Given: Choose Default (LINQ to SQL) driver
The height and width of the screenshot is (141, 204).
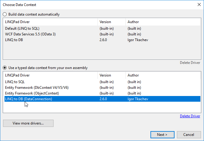Looking at the screenshot, I should (22, 28).
